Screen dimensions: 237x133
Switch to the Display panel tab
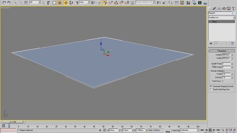pos(229,8)
